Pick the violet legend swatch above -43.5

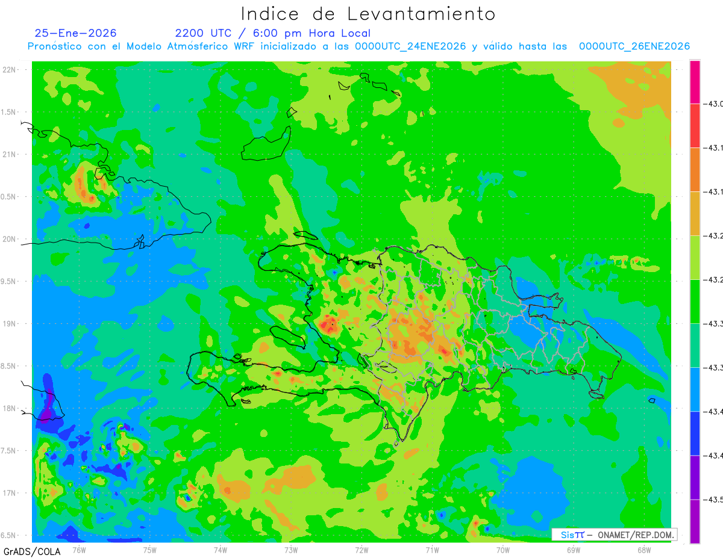tap(695, 477)
